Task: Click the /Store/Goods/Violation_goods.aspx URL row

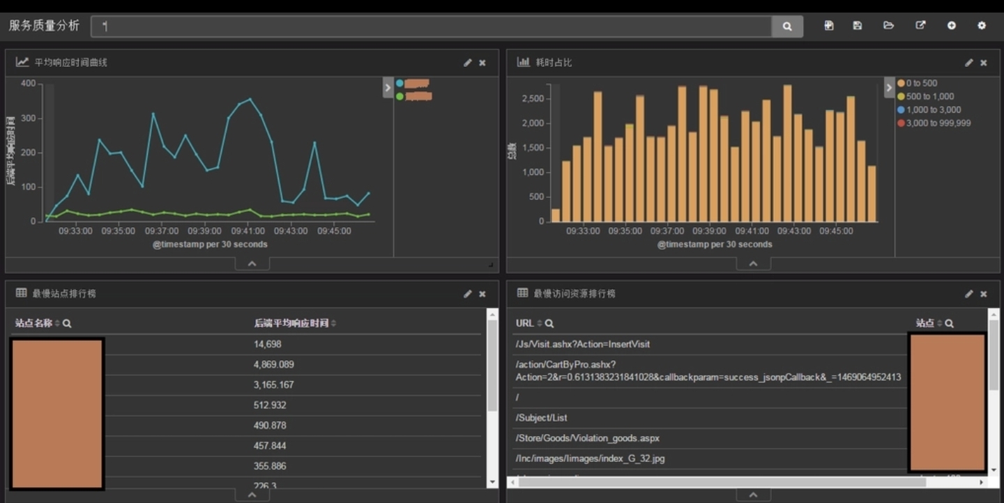Action: tap(709, 438)
